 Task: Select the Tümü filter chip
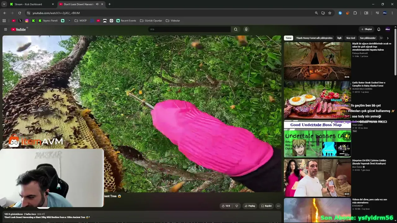click(x=288, y=38)
